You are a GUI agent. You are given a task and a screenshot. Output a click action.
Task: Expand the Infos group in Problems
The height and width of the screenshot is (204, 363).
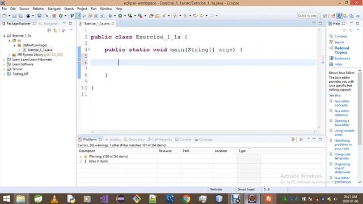[81, 161]
